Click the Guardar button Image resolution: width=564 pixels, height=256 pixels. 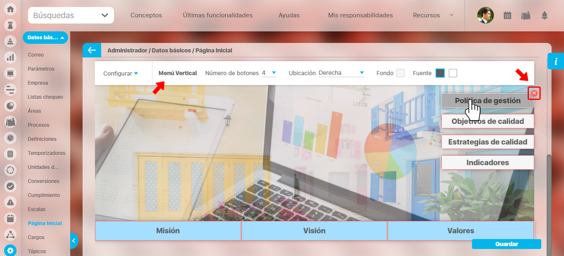(x=506, y=244)
